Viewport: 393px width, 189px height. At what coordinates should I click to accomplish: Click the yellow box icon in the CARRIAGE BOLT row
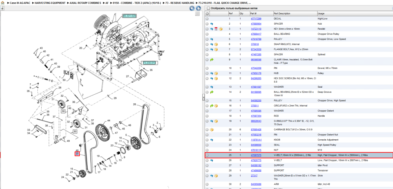(x=212, y=130)
